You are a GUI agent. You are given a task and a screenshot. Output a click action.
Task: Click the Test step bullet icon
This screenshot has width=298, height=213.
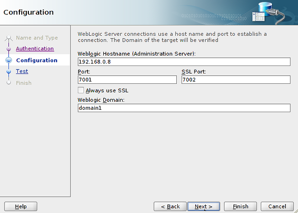tap(8, 71)
